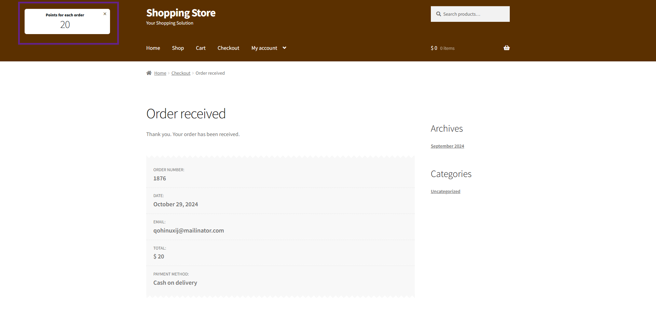This screenshot has height=313, width=656.
Task: Go to the Shop page
Action: click(178, 48)
